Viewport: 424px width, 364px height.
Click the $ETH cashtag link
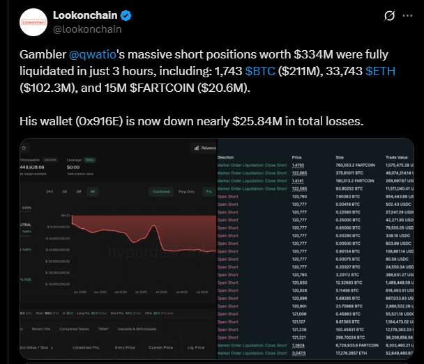coord(380,71)
